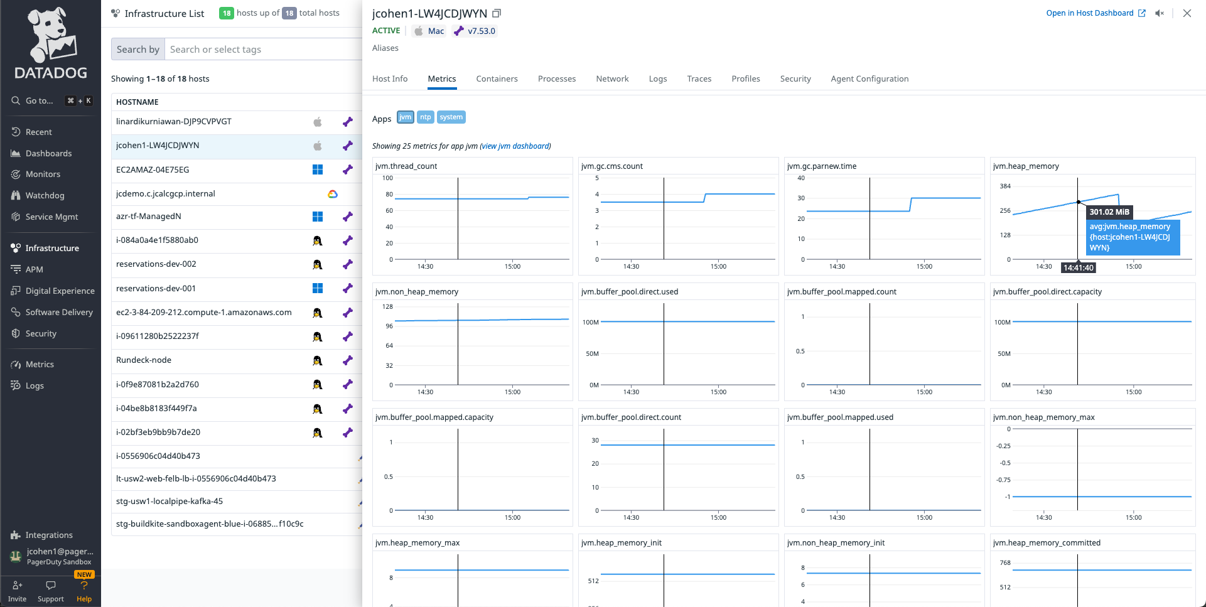The width and height of the screenshot is (1206, 607).
Task: Close the host detail panel
Action: coord(1187,13)
